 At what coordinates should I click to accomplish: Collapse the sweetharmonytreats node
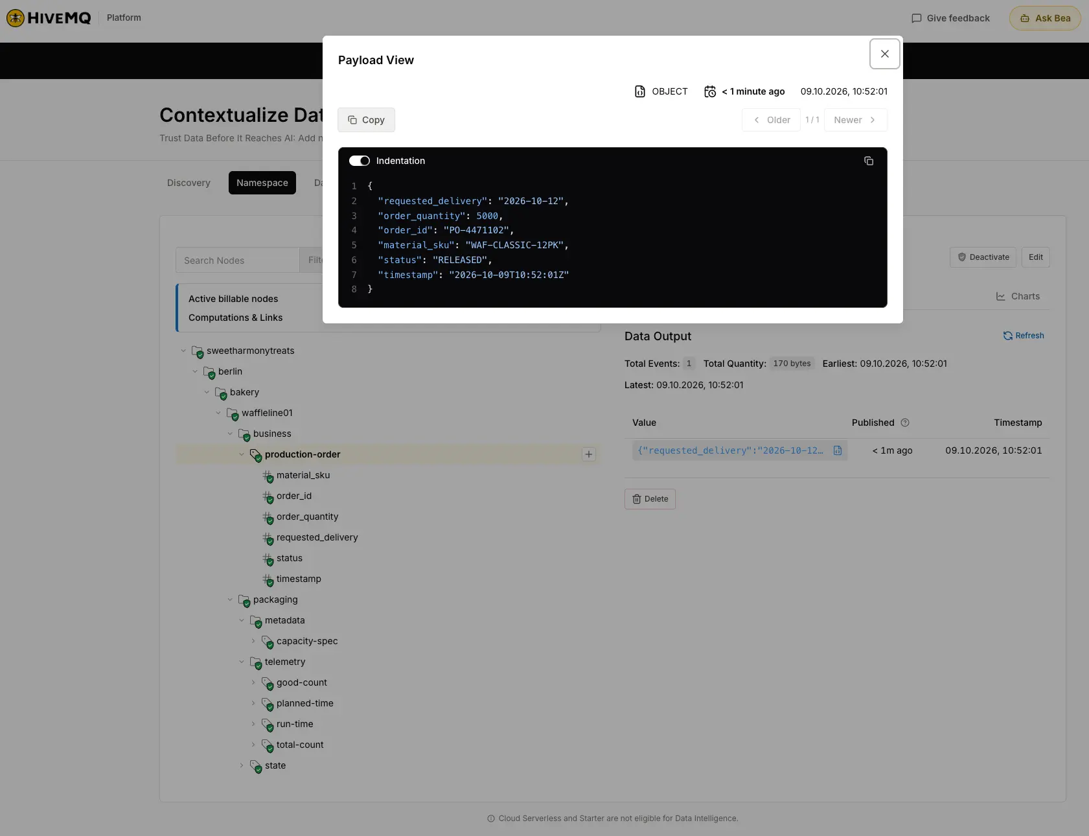pos(183,351)
